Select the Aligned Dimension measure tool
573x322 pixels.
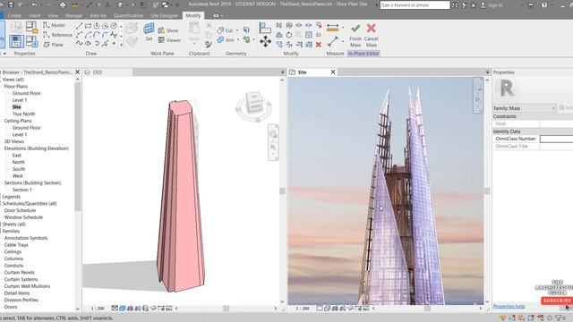tap(332, 28)
